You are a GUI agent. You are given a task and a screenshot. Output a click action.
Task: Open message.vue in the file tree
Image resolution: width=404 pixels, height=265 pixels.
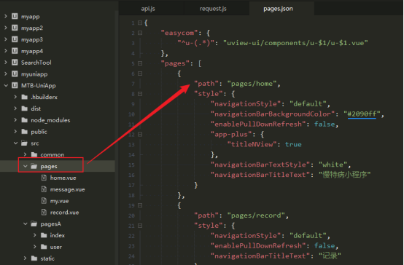68,189
